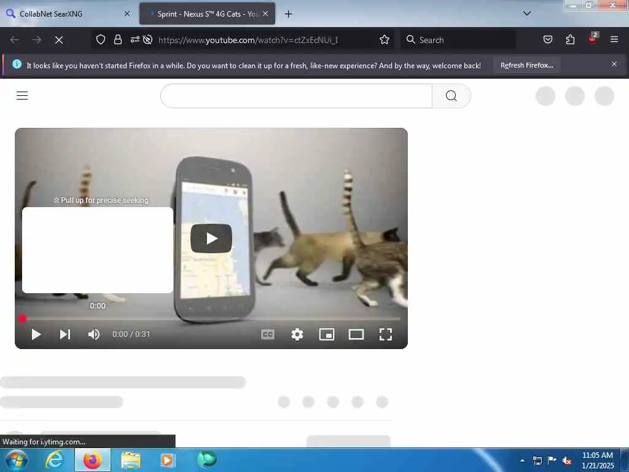Dismiss the Firefox refresh notification bar
Screen dimensions: 629x472
pos(614,64)
